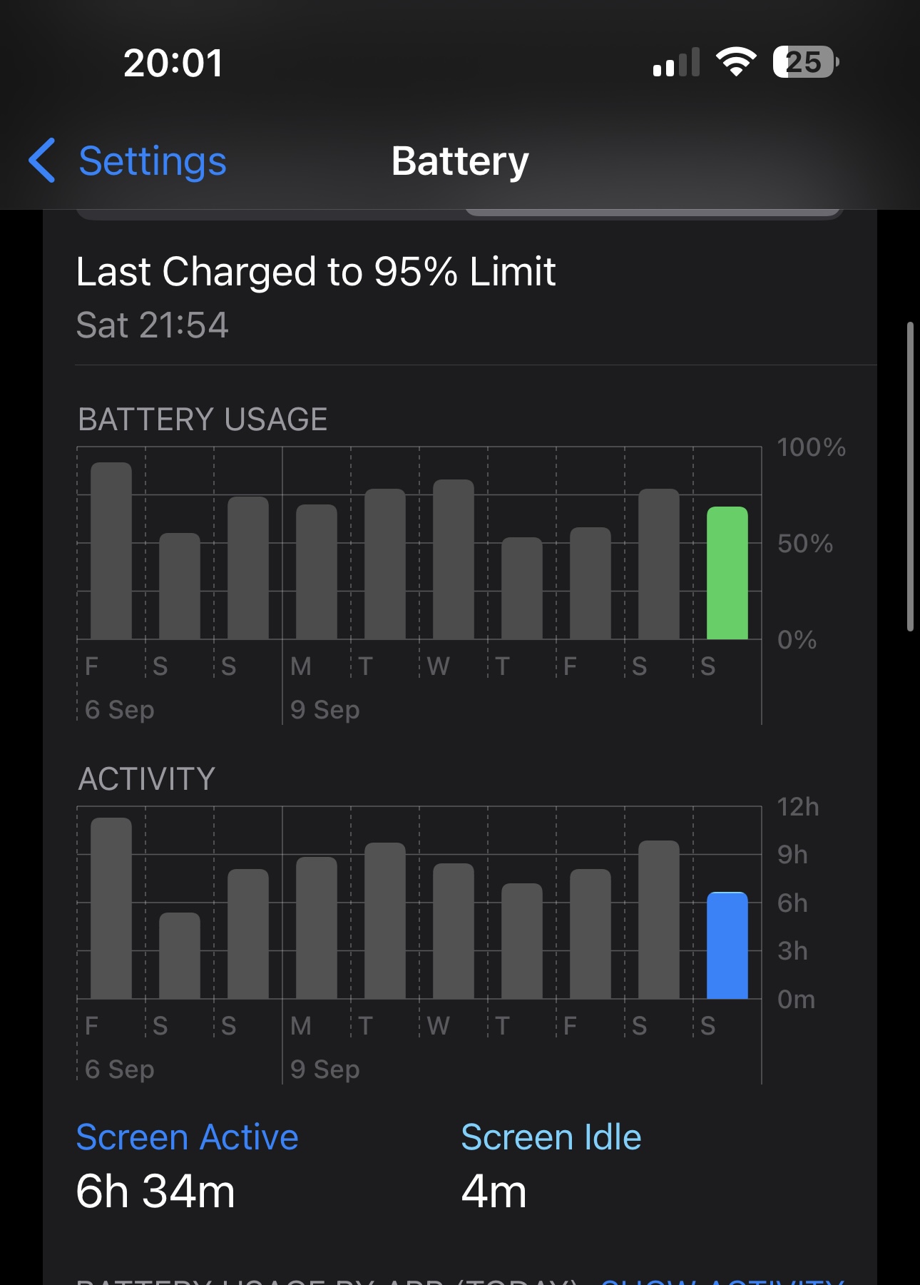Select Thursday's bar in Battery Usage chart

(522, 588)
